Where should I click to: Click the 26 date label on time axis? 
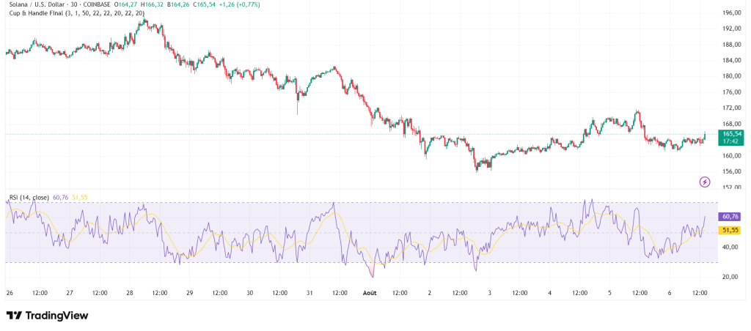coord(10,293)
